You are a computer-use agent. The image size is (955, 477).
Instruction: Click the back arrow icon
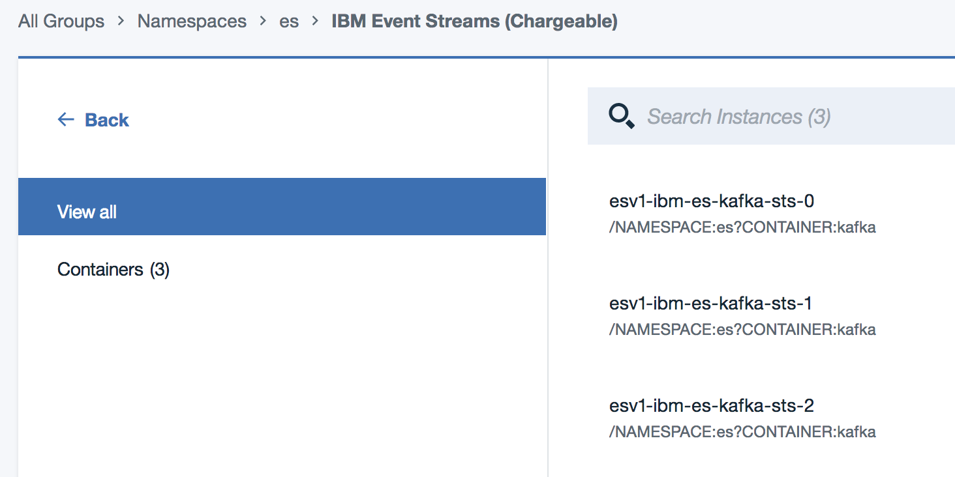(66, 119)
